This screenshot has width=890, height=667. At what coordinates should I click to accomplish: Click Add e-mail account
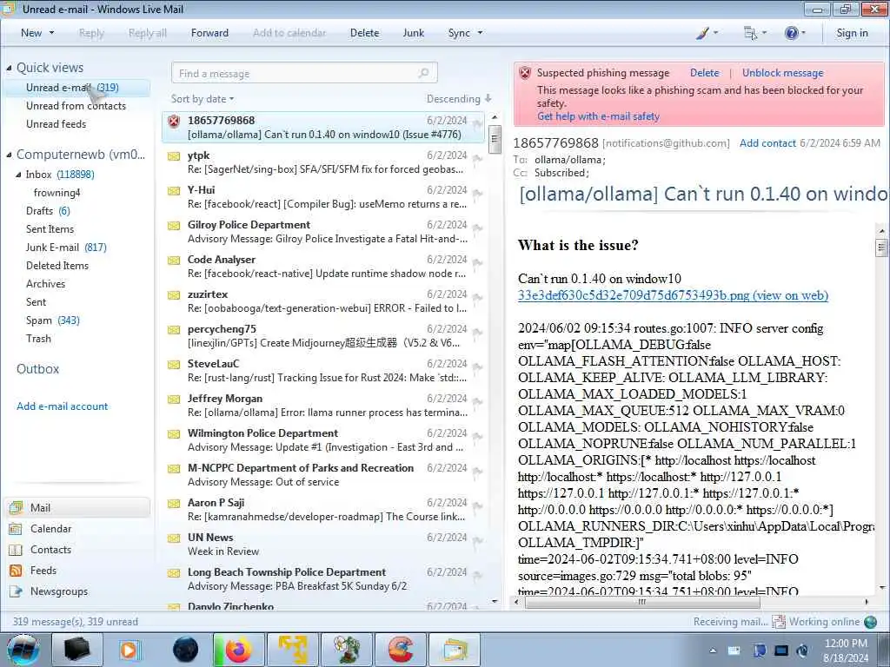pos(62,406)
